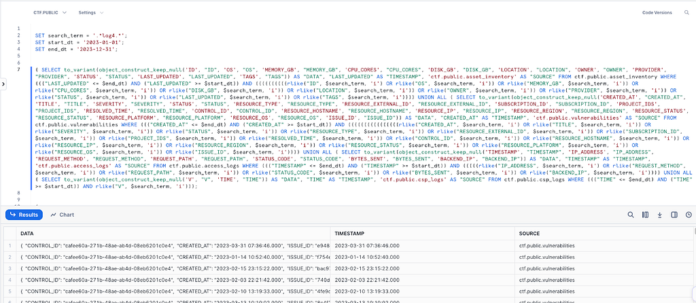Select timestamp cell 2023-01-14 10:52:40.000
The width and height of the screenshot is (696, 303).
tap(422, 257)
